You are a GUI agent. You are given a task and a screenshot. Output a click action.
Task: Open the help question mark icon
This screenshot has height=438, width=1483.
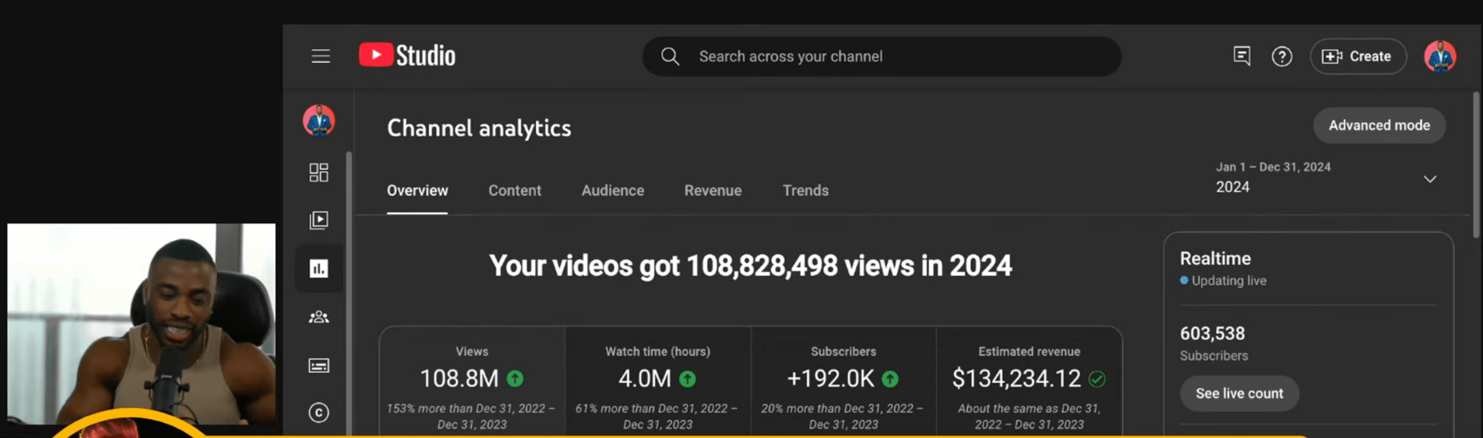click(x=1281, y=56)
